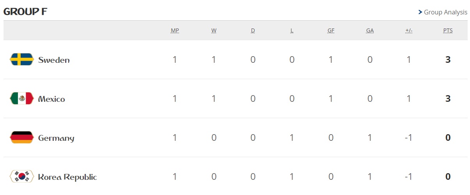Click the arrow icon beside Group Analysis

point(420,12)
